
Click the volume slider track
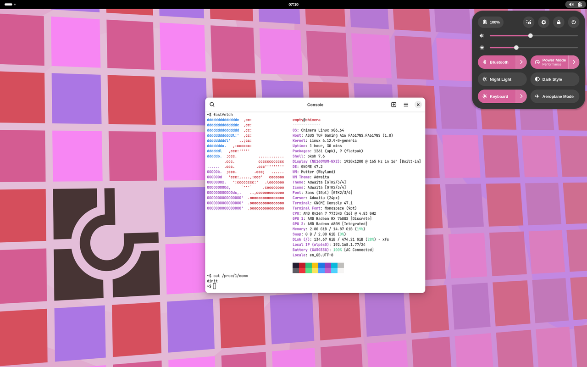(534, 36)
